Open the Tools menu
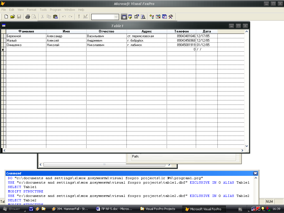Viewport: 284px width, 213px height. 43,10
